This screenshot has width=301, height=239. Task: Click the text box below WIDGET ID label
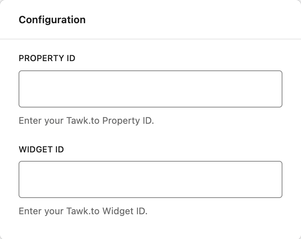[150, 179]
